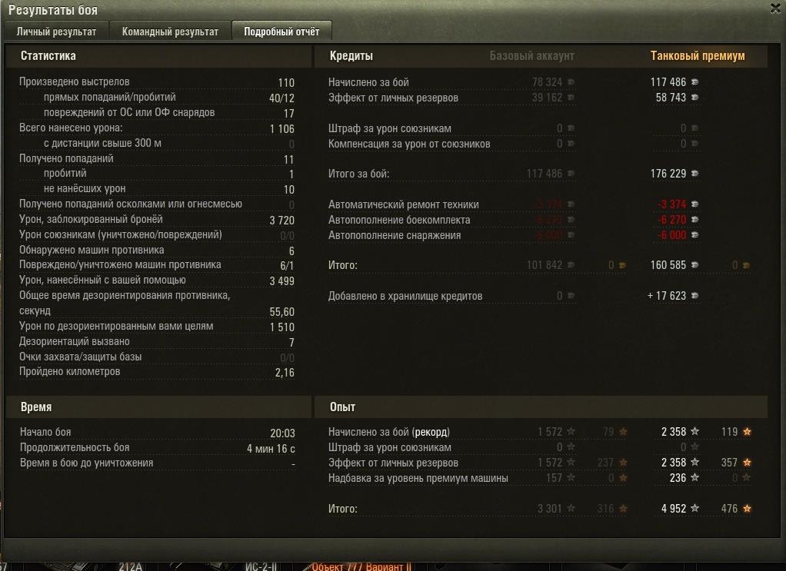Click free experience star next to 476

pos(747,509)
